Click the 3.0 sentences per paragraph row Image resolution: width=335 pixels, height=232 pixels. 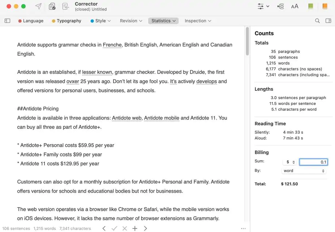pos(298,98)
